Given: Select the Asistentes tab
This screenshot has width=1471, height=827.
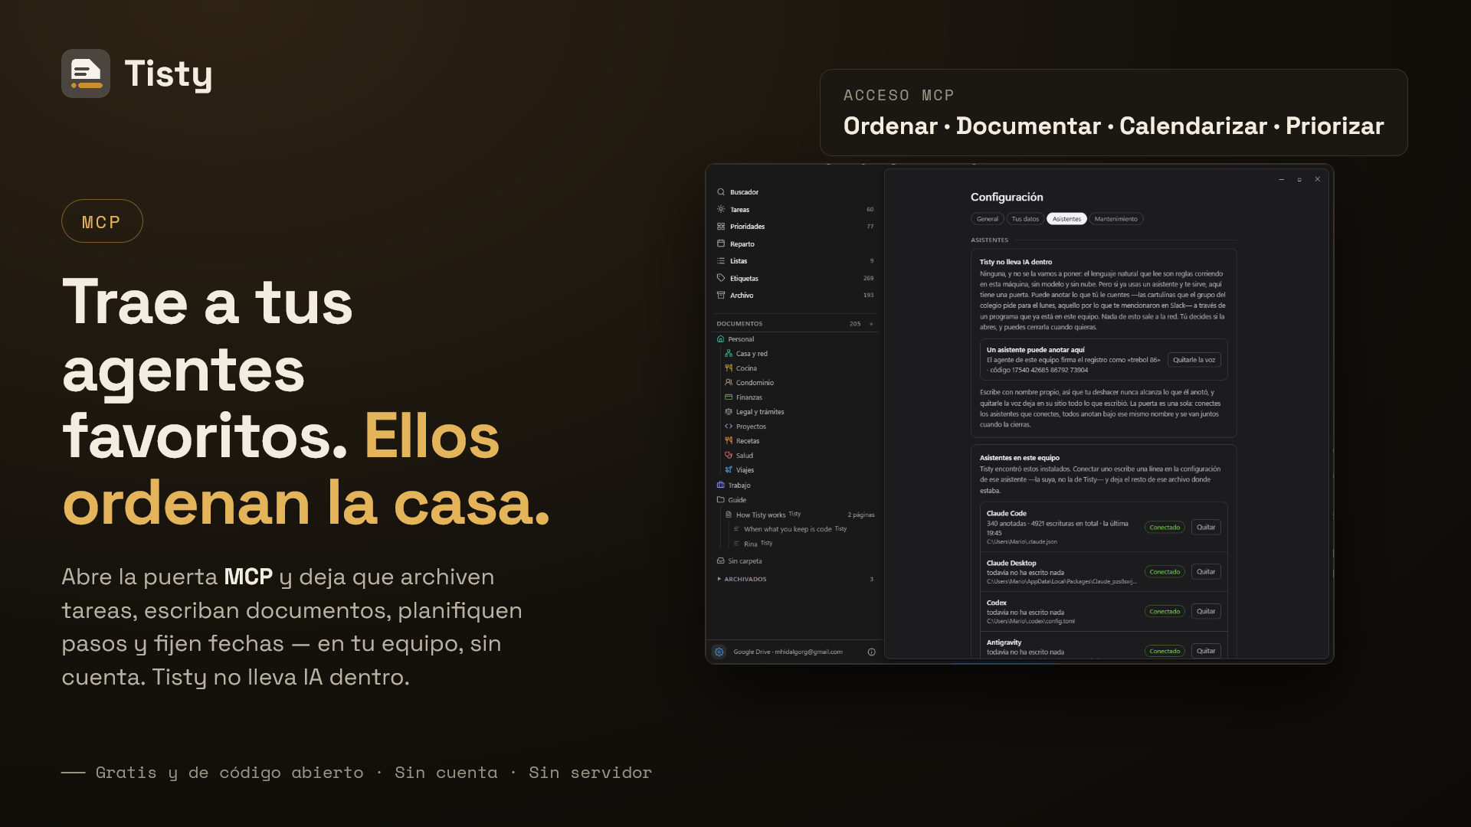Looking at the screenshot, I should 1066,219.
